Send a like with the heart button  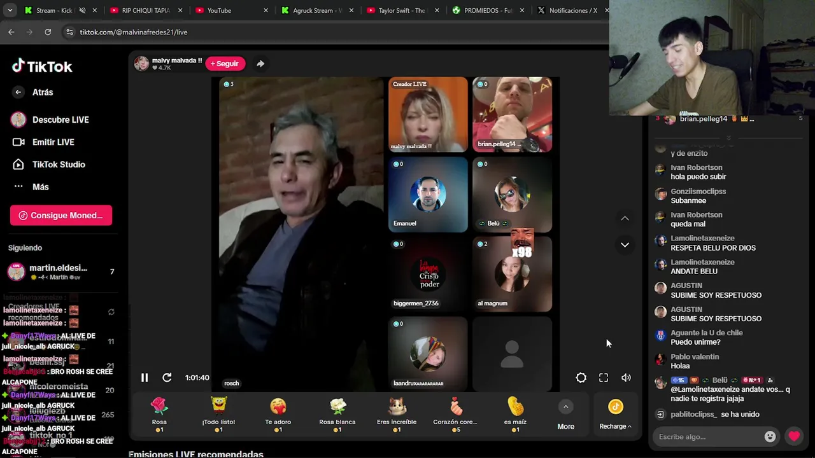point(794,436)
